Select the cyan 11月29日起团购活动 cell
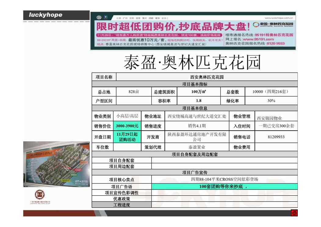Screen dimensions: 321x227 coord(127,137)
